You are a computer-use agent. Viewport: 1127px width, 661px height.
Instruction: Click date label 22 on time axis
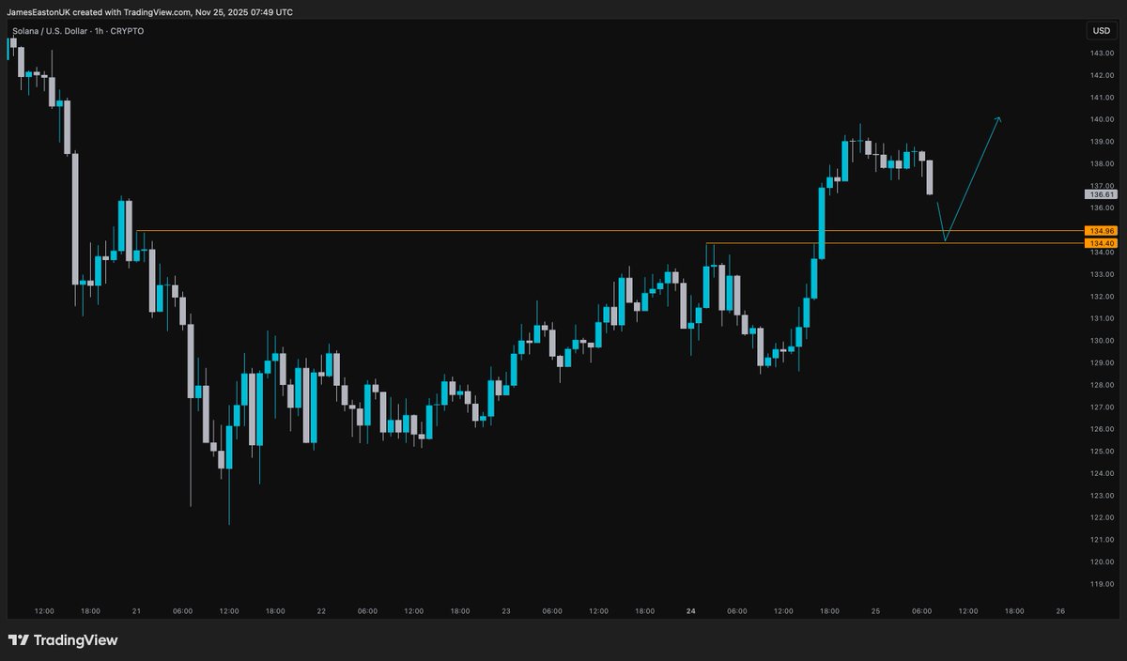pos(321,611)
